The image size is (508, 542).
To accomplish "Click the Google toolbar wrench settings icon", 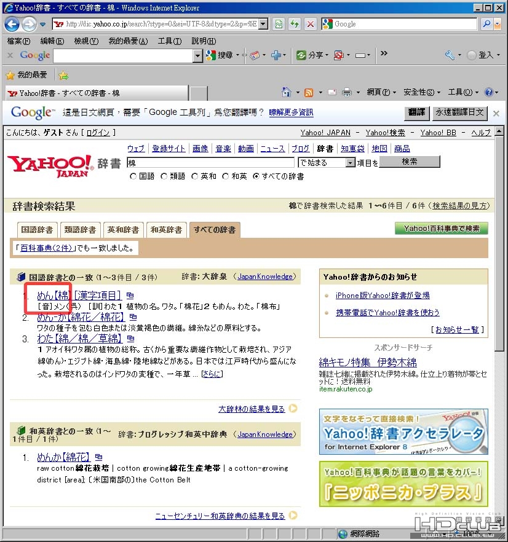I will (450, 55).
